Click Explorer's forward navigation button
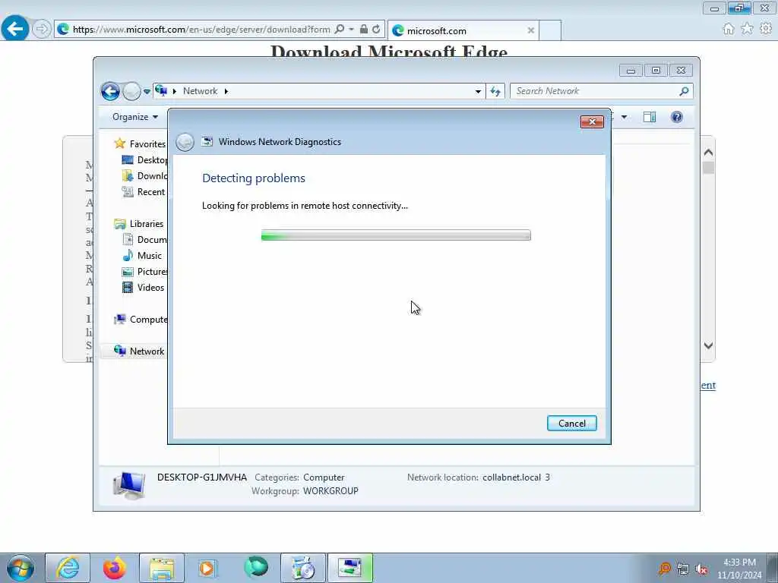 click(x=131, y=91)
